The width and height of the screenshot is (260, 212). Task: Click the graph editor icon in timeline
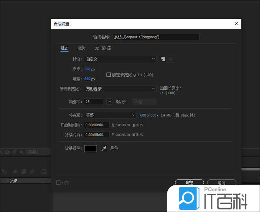[x=43, y=172]
